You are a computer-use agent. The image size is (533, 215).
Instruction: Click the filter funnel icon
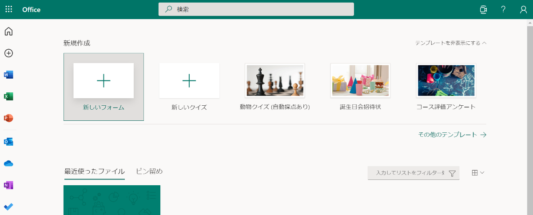(x=452, y=173)
